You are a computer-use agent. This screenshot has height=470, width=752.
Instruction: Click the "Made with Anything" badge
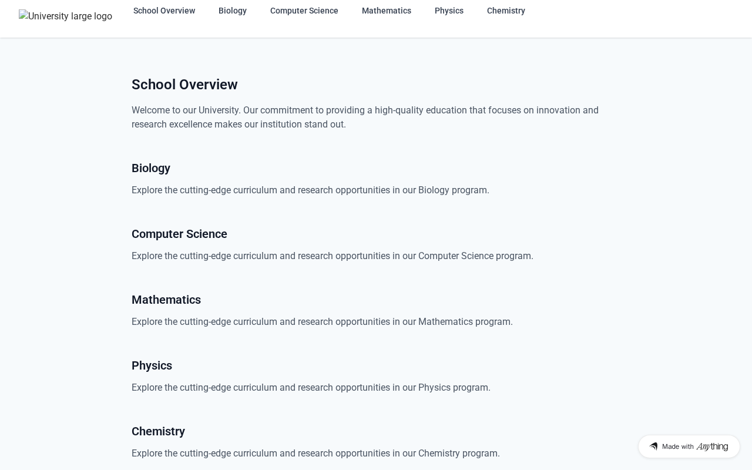(x=689, y=446)
